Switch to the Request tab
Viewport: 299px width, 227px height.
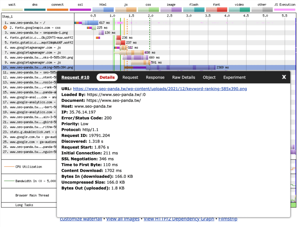pyautogui.click(x=130, y=78)
